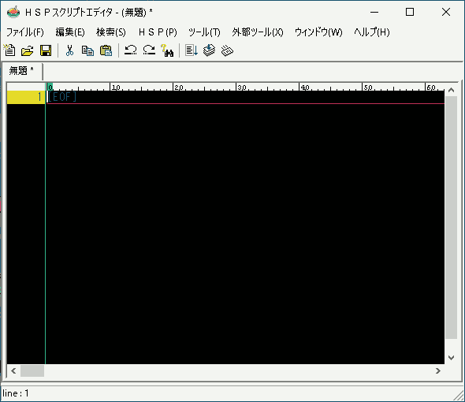Viewport: 465px width, 402px height.
Task: Open keyword search with the binoculars icon
Action: (167, 50)
